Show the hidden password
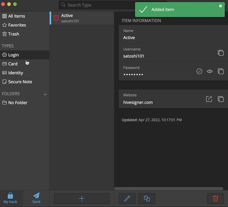The width and height of the screenshot is (228, 207). 210,71
